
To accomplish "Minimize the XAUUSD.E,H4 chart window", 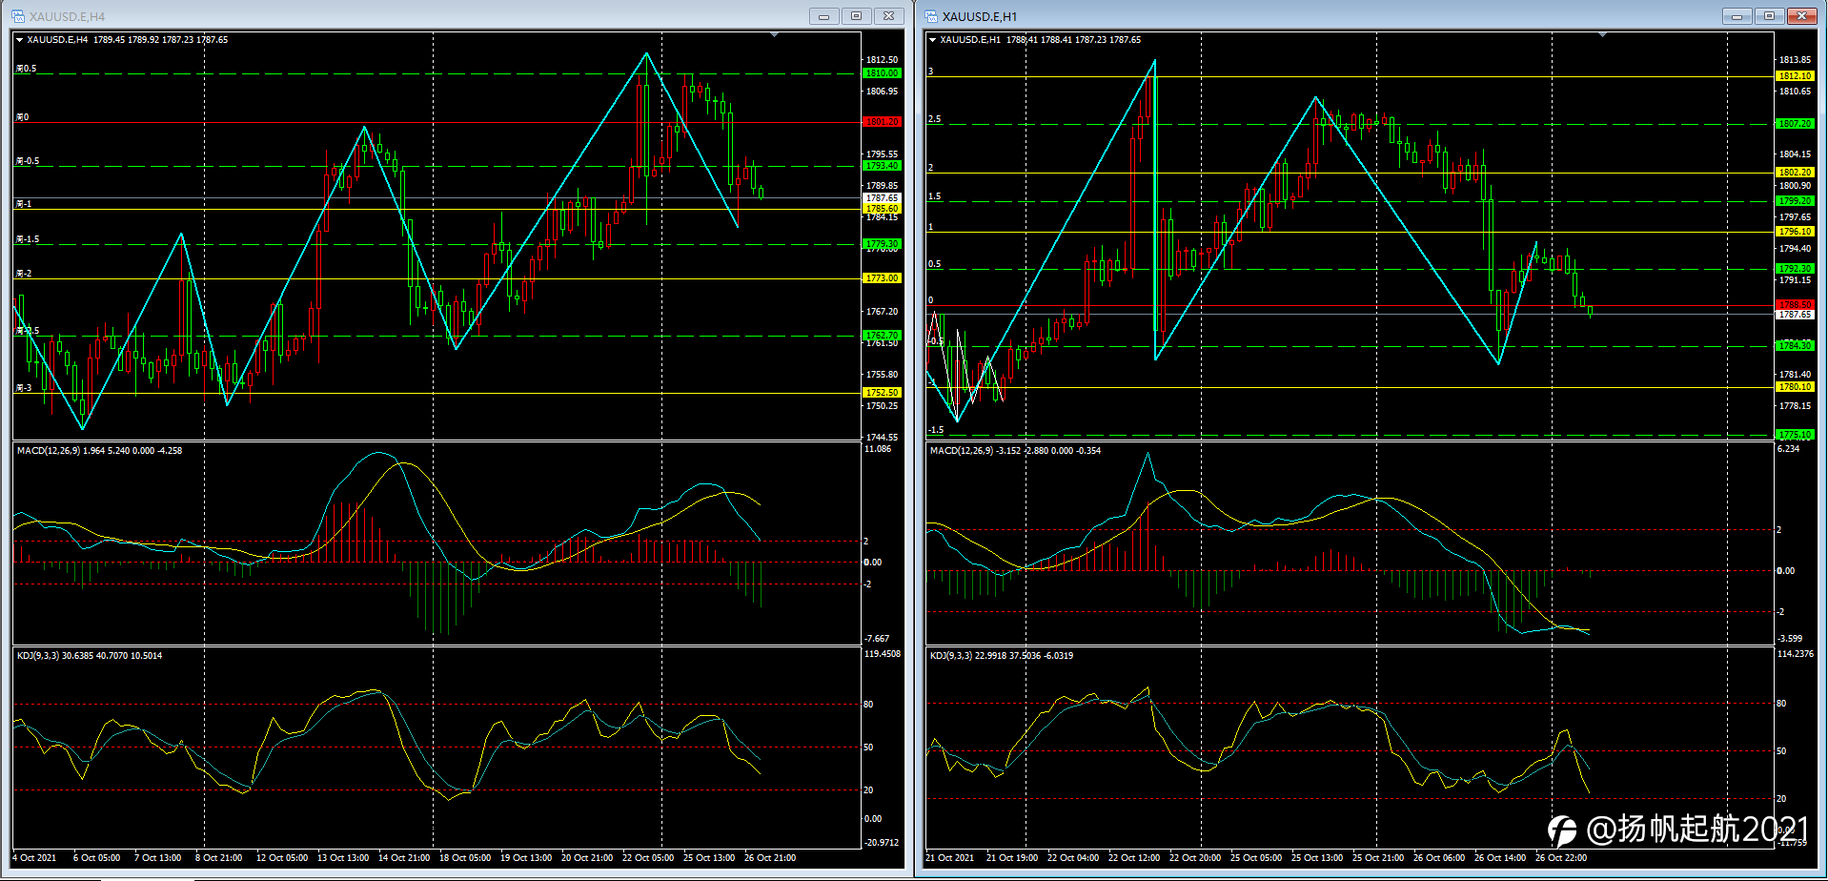I will pos(823,16).
